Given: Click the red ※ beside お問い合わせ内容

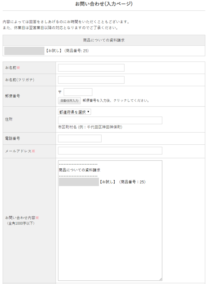Looking at the screenshot, I should (37, 218).
